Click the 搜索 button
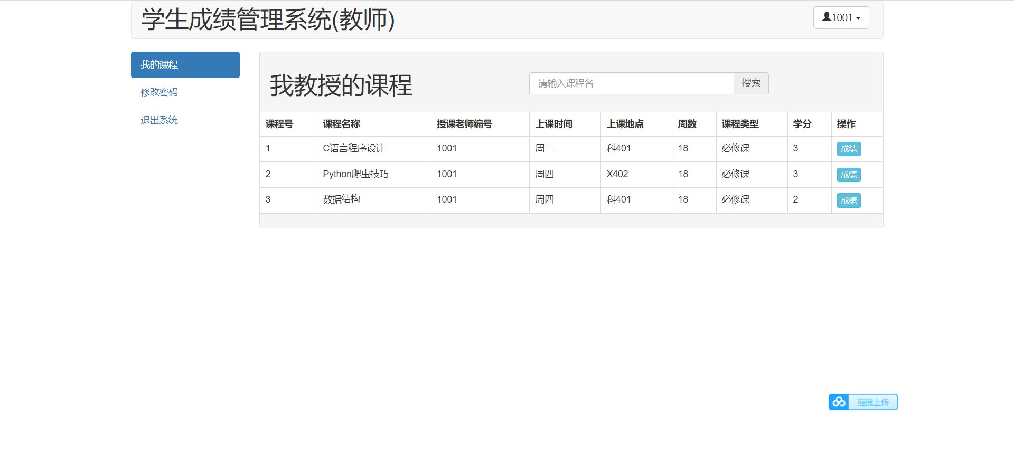This screenshot has width=1014, height=460. [751, 83]
